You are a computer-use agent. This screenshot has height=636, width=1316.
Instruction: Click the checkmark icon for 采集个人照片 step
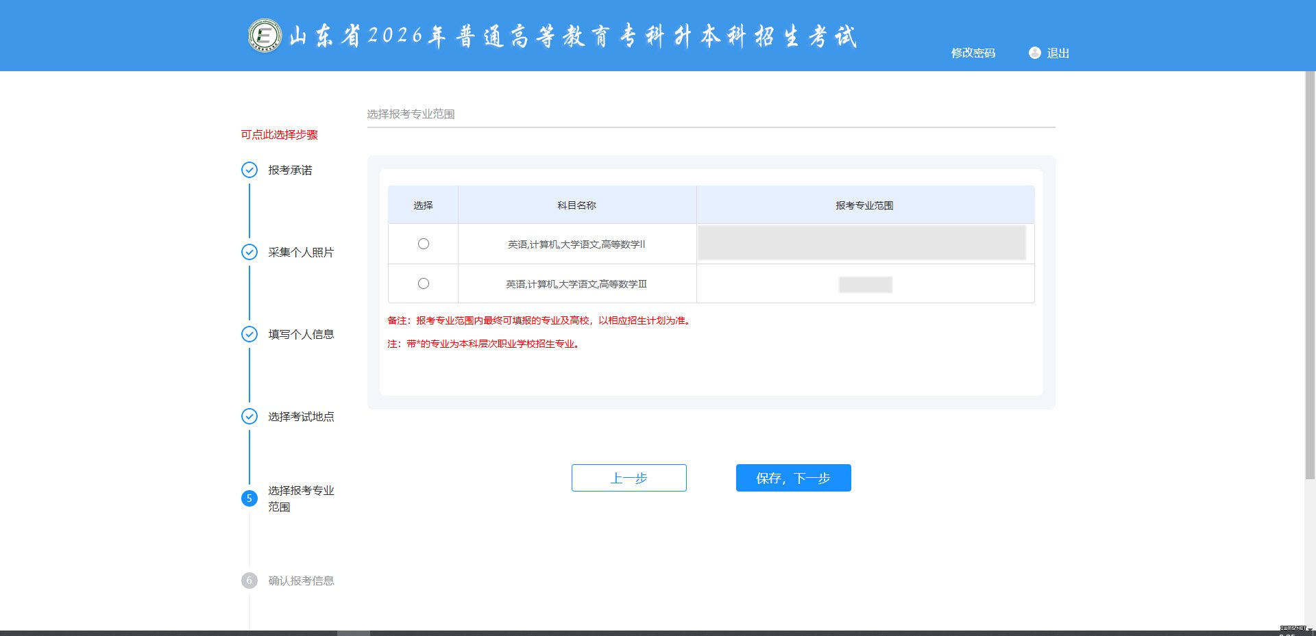pyautogui.click(x=249, y=252)
